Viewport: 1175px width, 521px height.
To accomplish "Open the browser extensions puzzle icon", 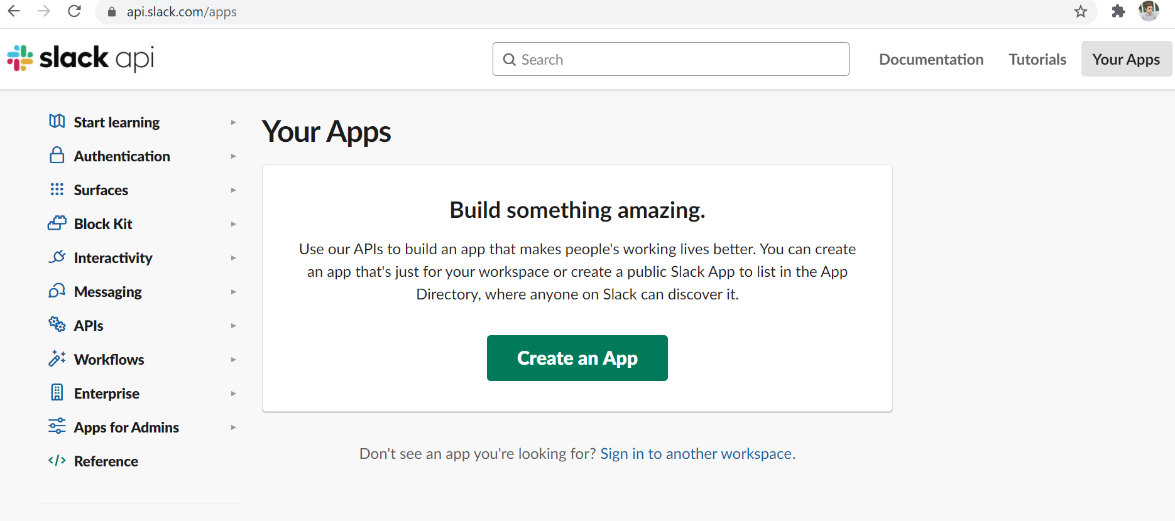I will 1118,11.
